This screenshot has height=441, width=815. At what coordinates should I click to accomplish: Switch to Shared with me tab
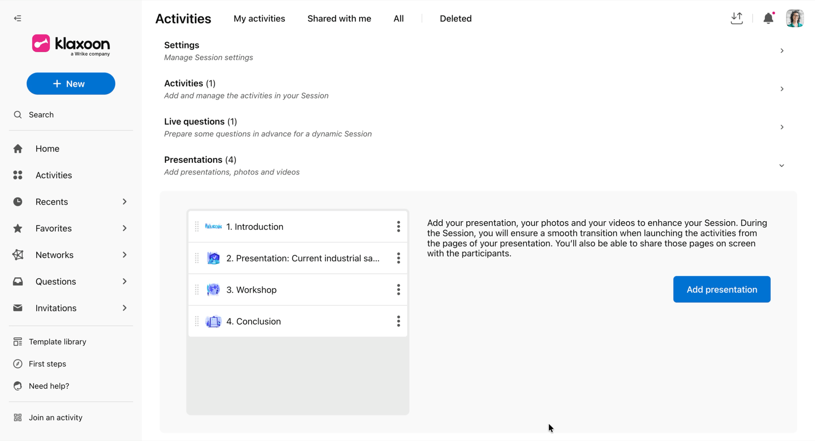[339, 19]
